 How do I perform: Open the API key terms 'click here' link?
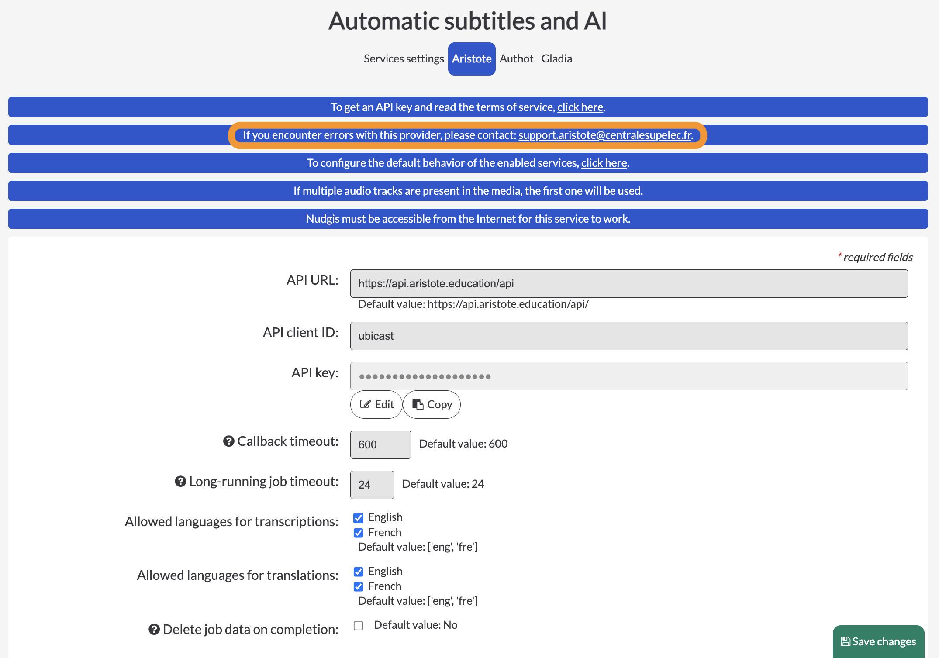coord(580,107)
